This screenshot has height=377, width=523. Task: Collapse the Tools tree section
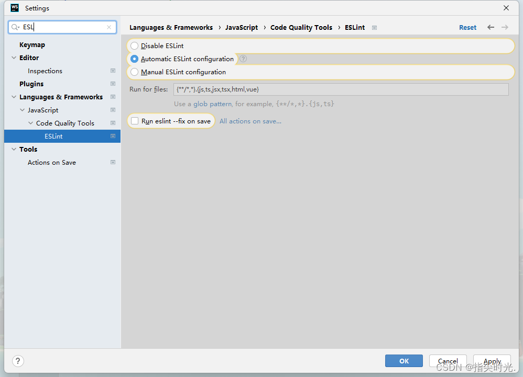tap(14, 149)
